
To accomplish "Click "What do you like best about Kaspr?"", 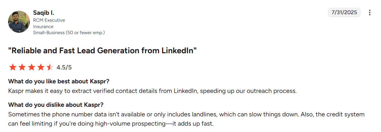I will pos(59,81).
